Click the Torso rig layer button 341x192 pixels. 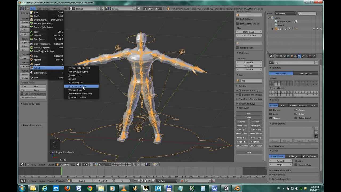point(249,118)
